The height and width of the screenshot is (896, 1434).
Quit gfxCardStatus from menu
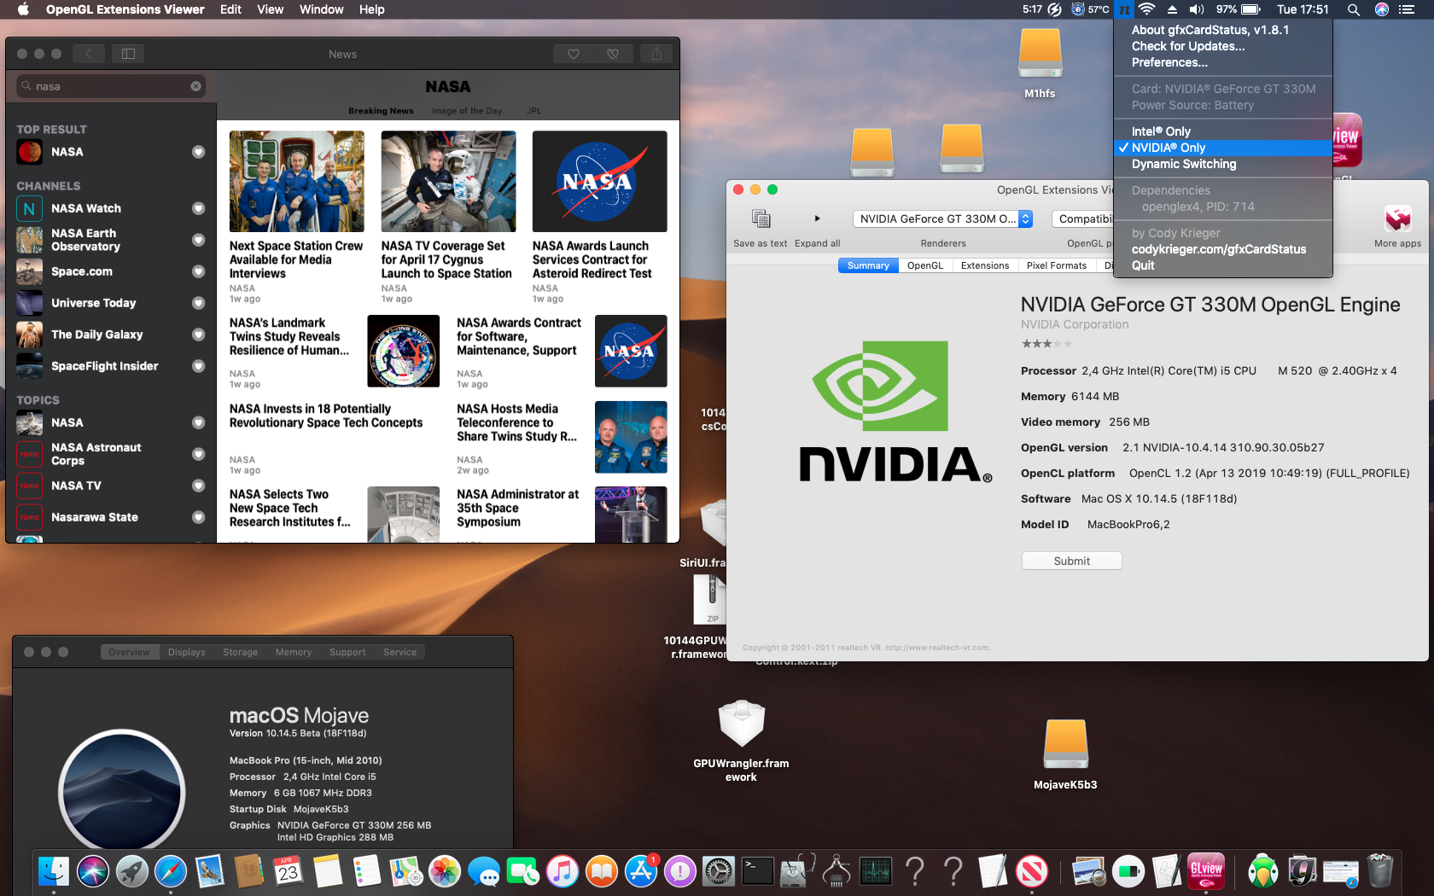tap(1223, 265)
